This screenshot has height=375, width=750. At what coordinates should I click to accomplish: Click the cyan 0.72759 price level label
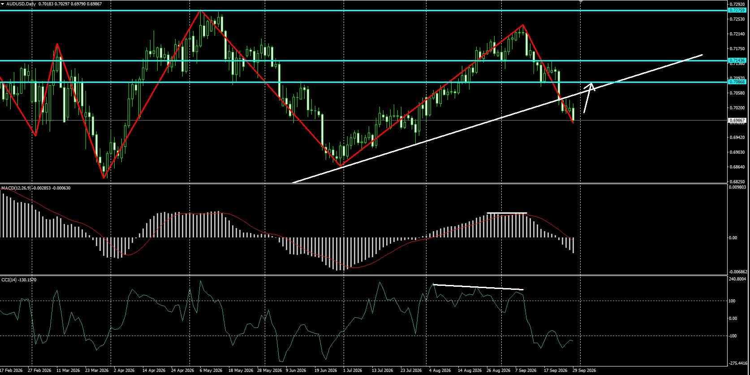[x=737, y=10]
